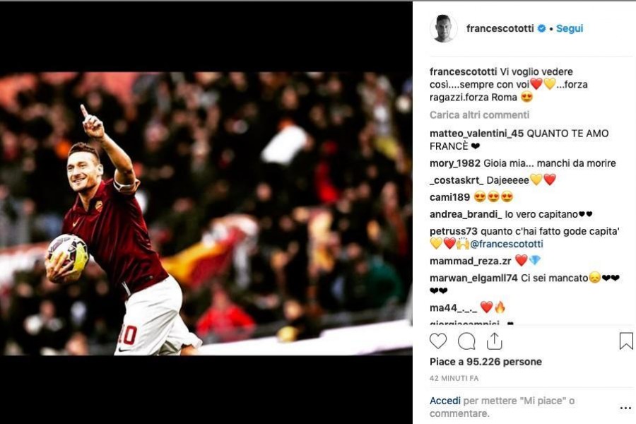This screenshot has width=636, height=424.
Task: Follow the account via Segui
Action: pyautogui.click(x=570, y=28)
